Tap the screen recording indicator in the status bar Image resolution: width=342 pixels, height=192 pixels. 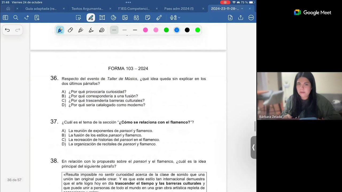tap(225, 2)
